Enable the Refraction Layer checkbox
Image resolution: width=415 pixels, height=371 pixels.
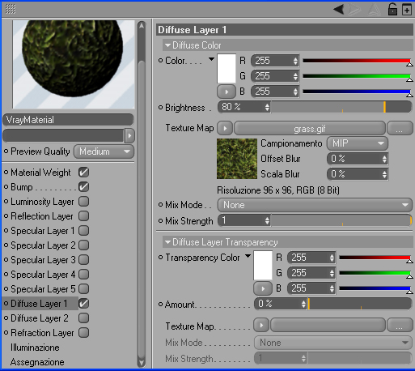coord(84,333)
